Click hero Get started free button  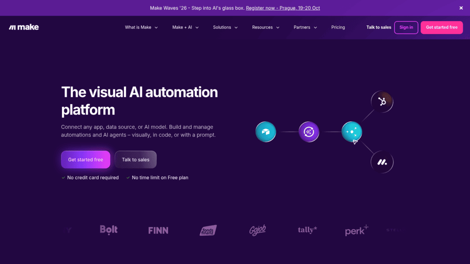(x=85, y=159)
